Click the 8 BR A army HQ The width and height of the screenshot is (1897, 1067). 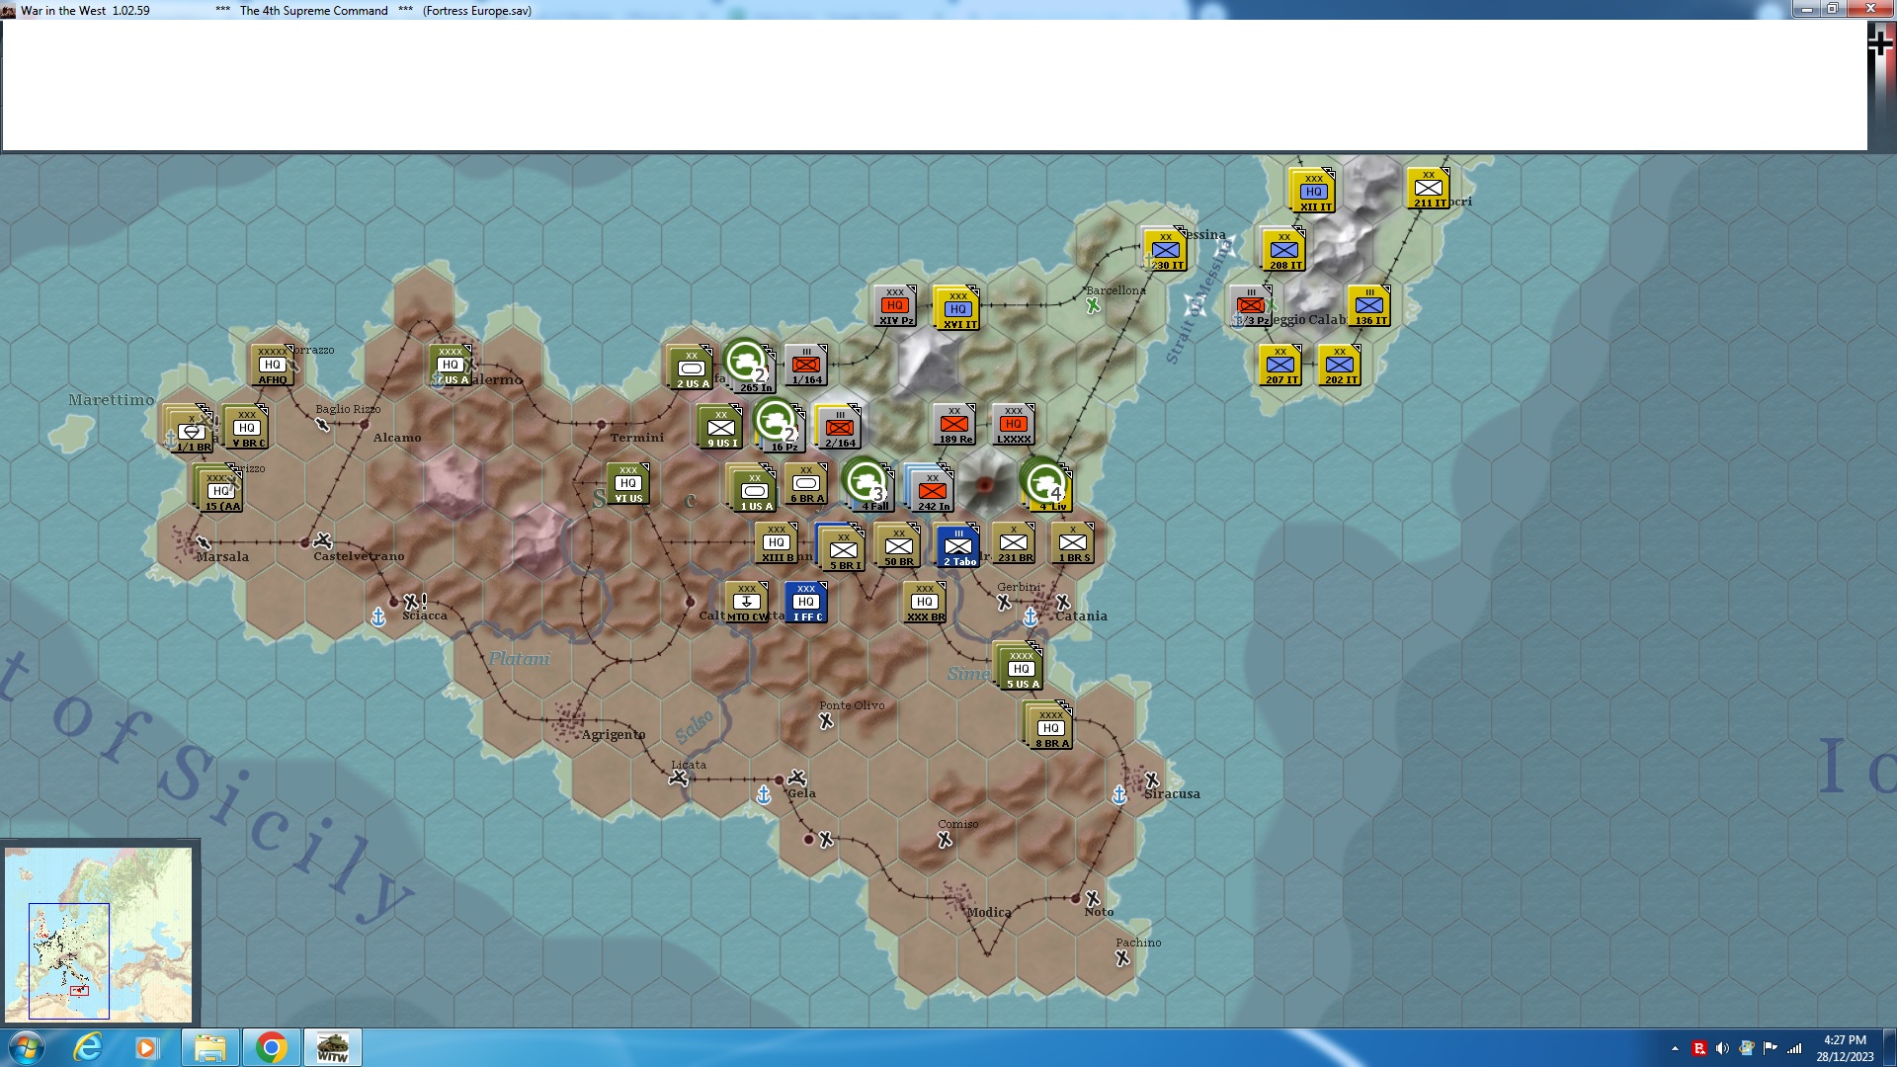[1050, 728]
